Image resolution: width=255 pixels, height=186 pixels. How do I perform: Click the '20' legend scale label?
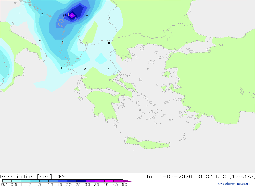69,184
